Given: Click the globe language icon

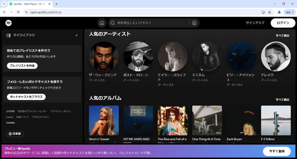Looking at the screenshot, I should point(10,134).
